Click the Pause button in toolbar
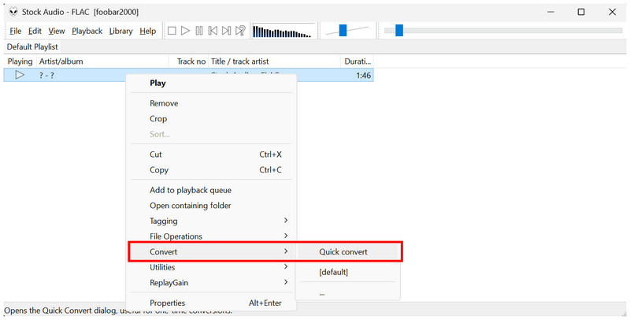 [x=199, y=31]
